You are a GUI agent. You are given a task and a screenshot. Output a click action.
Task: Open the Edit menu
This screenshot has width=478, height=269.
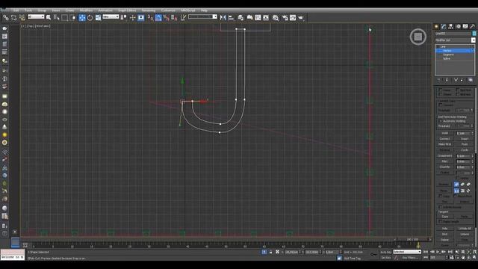point(16,10)
